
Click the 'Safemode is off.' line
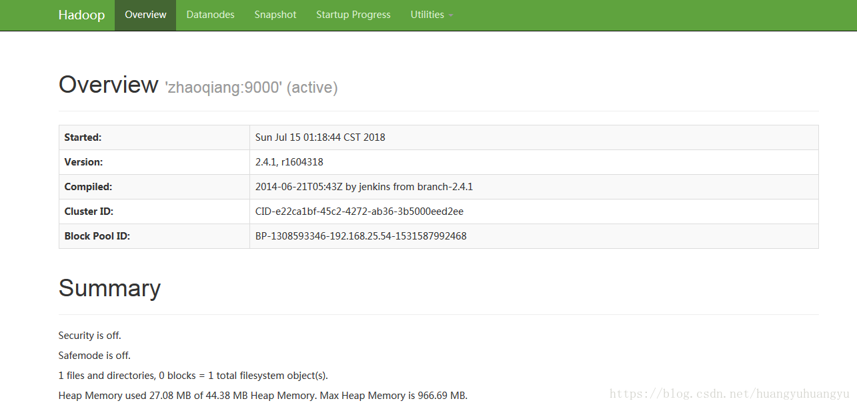click(95, 356)
